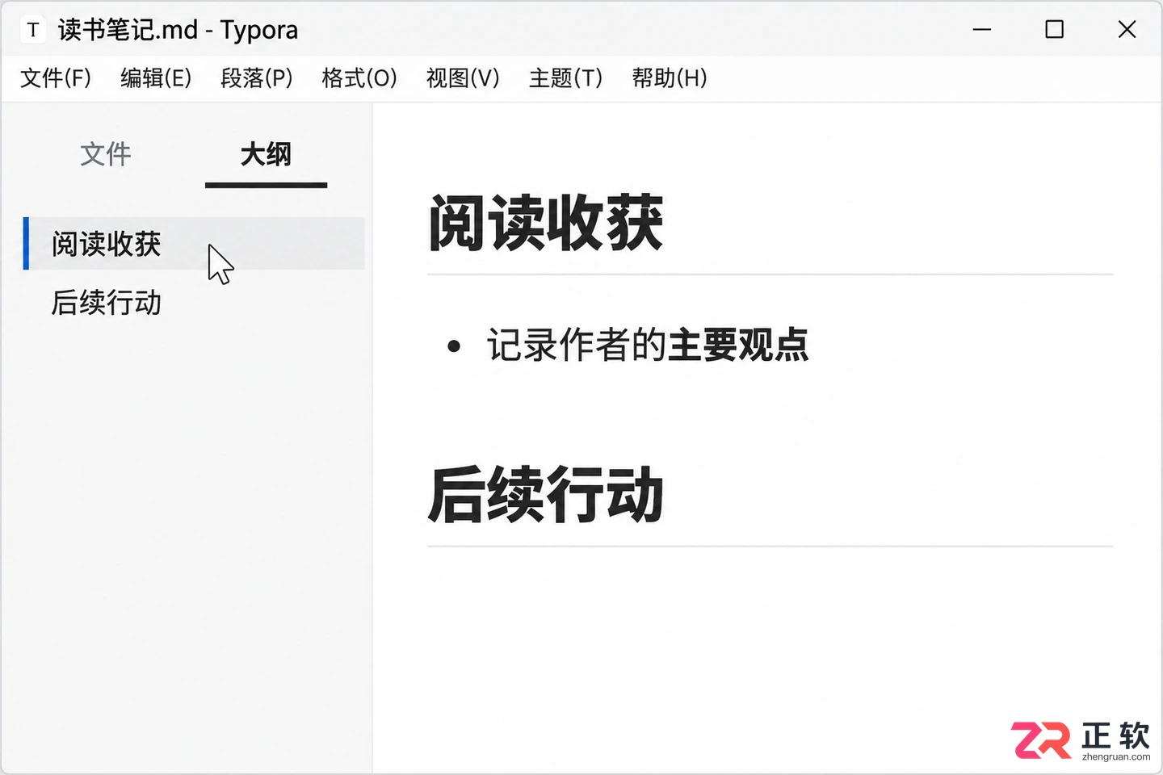
Task: Open the 视图(V) menu
Action: 463,78
